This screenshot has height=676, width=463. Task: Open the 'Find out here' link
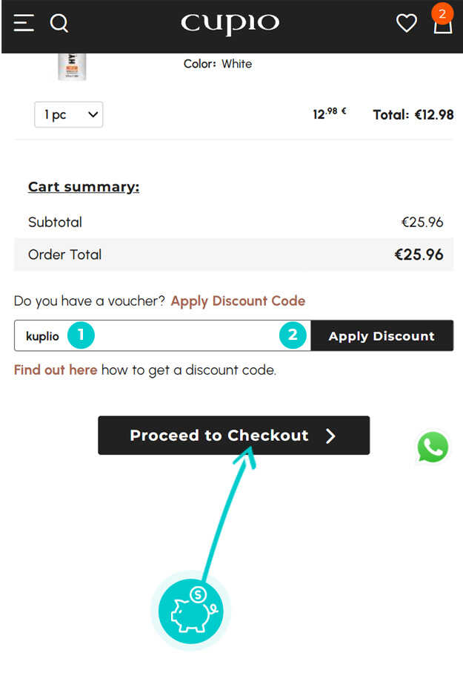(x=56, y=370)
